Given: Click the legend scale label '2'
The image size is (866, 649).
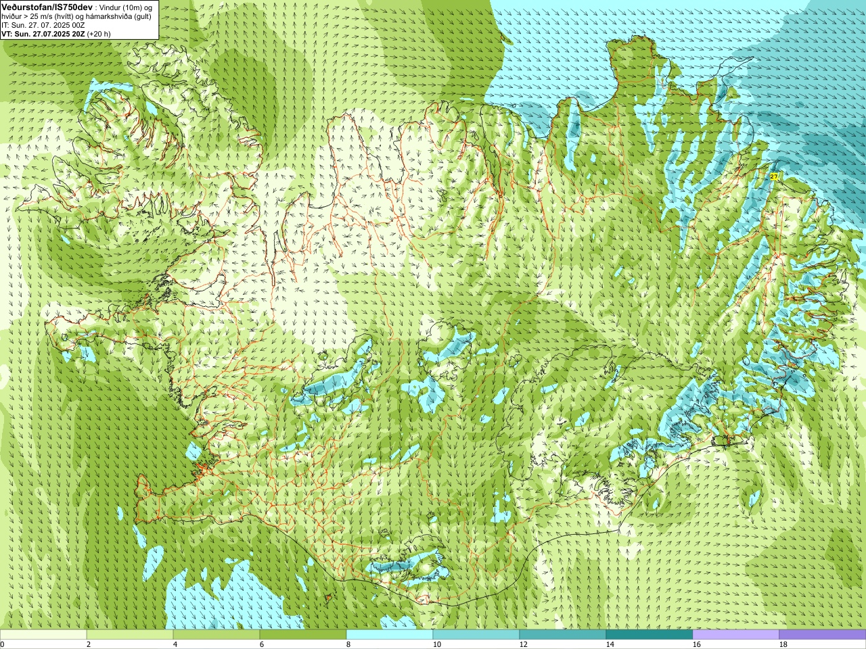Looking at the screenshot, I should [x=89, y=644].
